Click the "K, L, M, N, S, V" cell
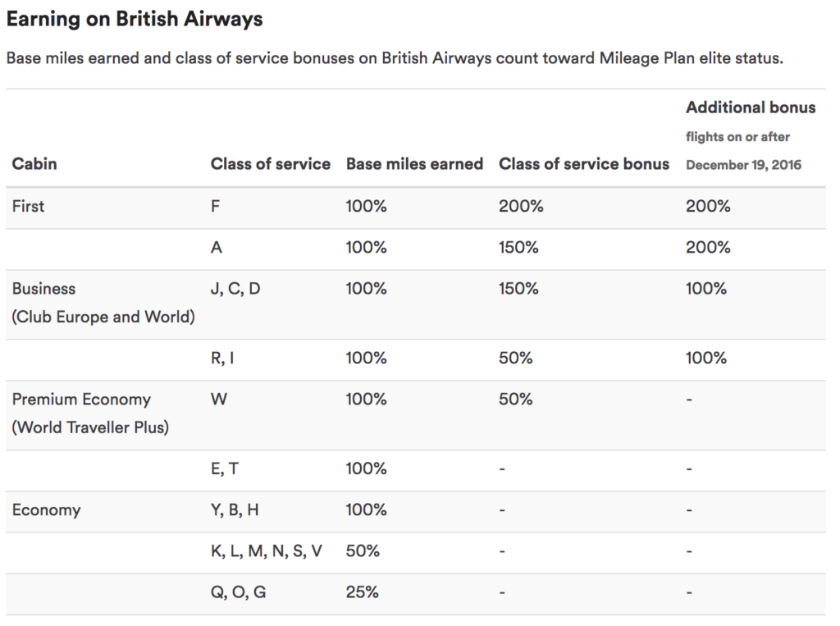The width and height of the screenshot is (840, 626). click(266, 551)
